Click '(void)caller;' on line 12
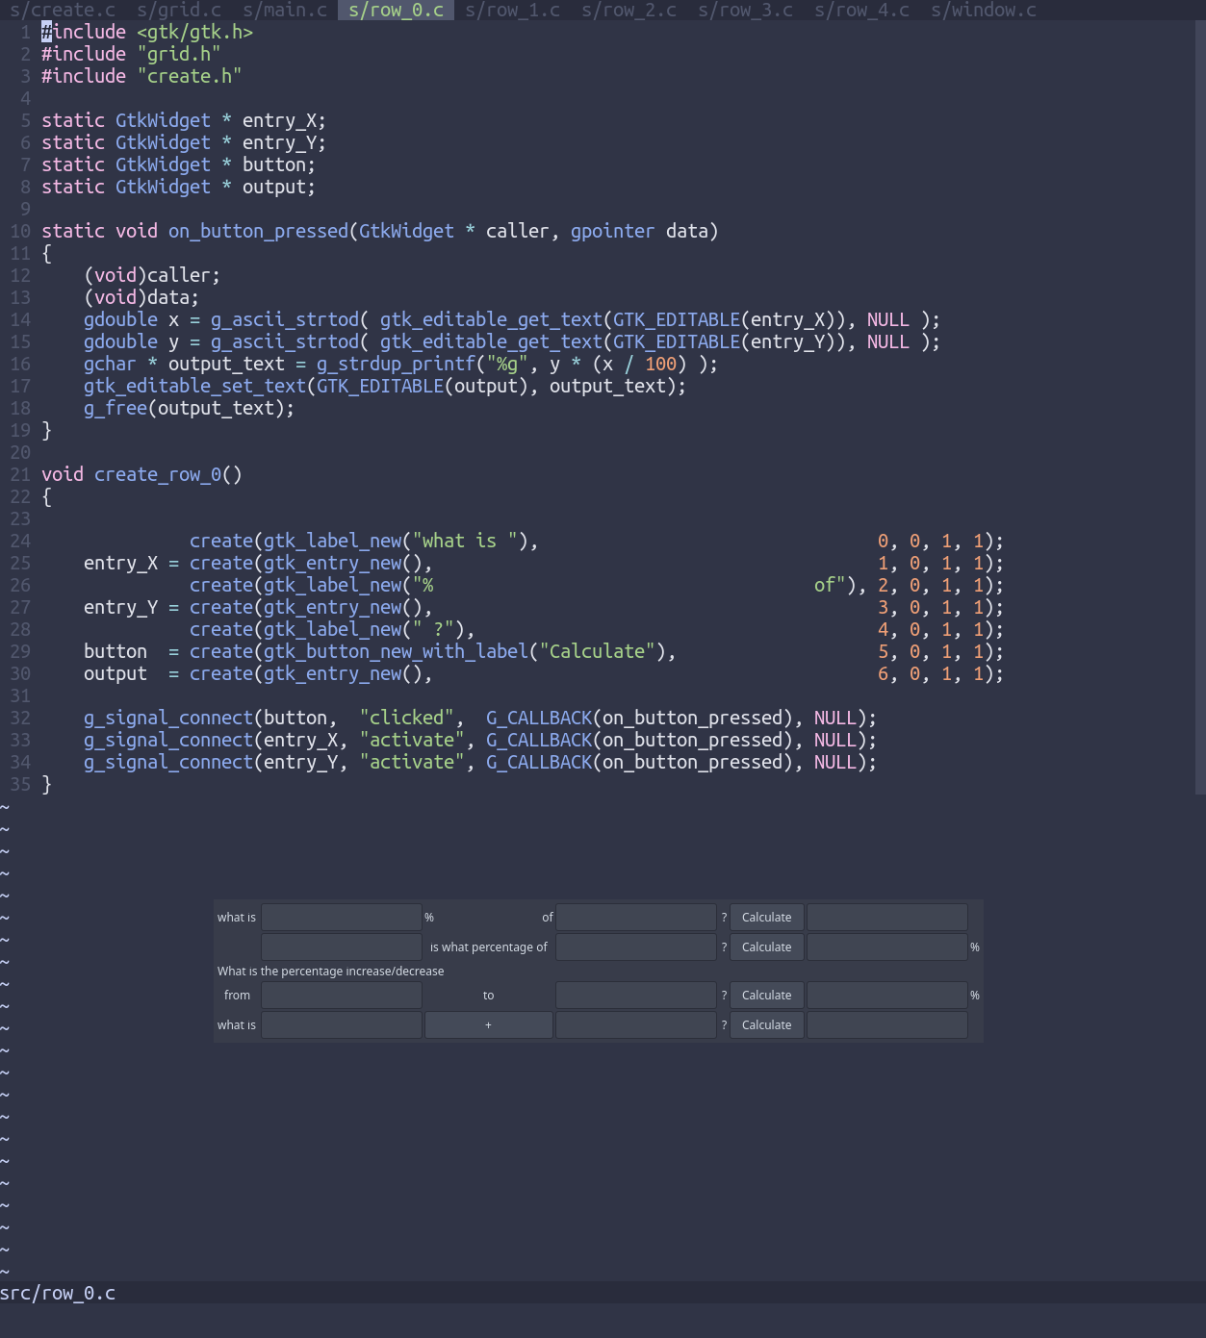The width and height of the screenshot is (1206, 1338). (x=152, y=275)
